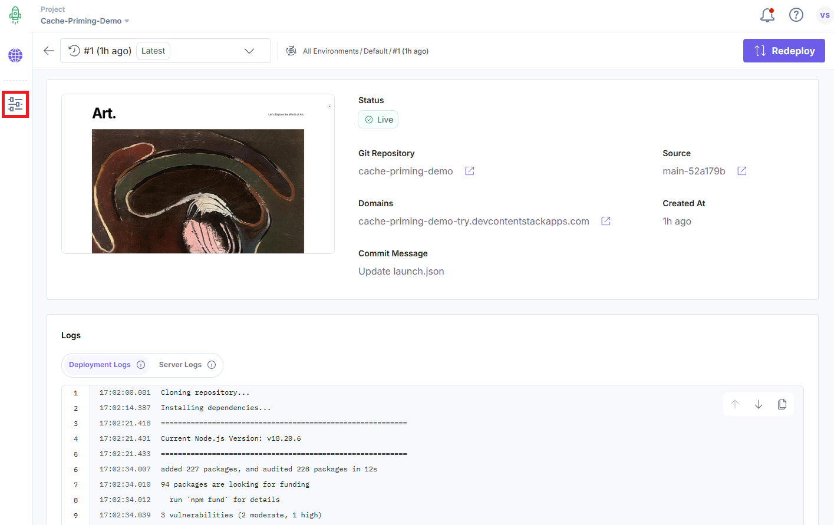Viewport: 834px width, 525px height.
Task: Click the Logs section heading
Action: 71,335
